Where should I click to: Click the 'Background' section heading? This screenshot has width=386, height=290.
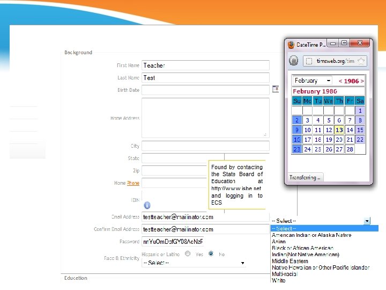(x=78, y=52)
